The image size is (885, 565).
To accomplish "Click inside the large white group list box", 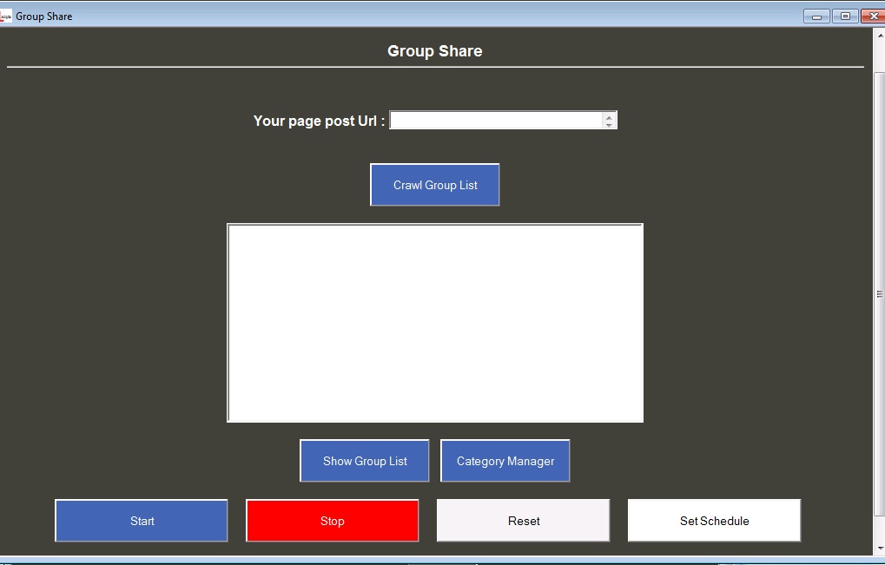I will (x=435, y=323).
